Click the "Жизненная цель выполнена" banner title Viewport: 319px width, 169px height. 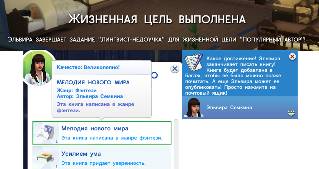[157, 19]
